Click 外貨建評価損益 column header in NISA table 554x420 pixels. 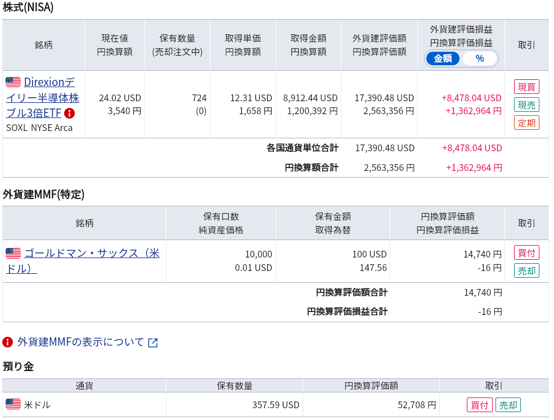click(x=461, y=29)
